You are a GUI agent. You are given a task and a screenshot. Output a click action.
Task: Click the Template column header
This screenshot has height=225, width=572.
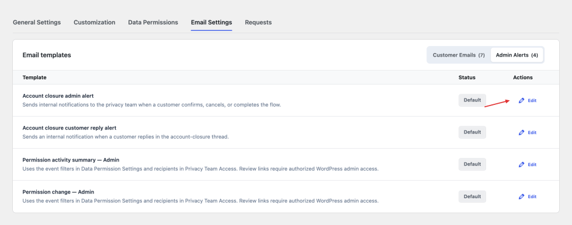point(34,78)
